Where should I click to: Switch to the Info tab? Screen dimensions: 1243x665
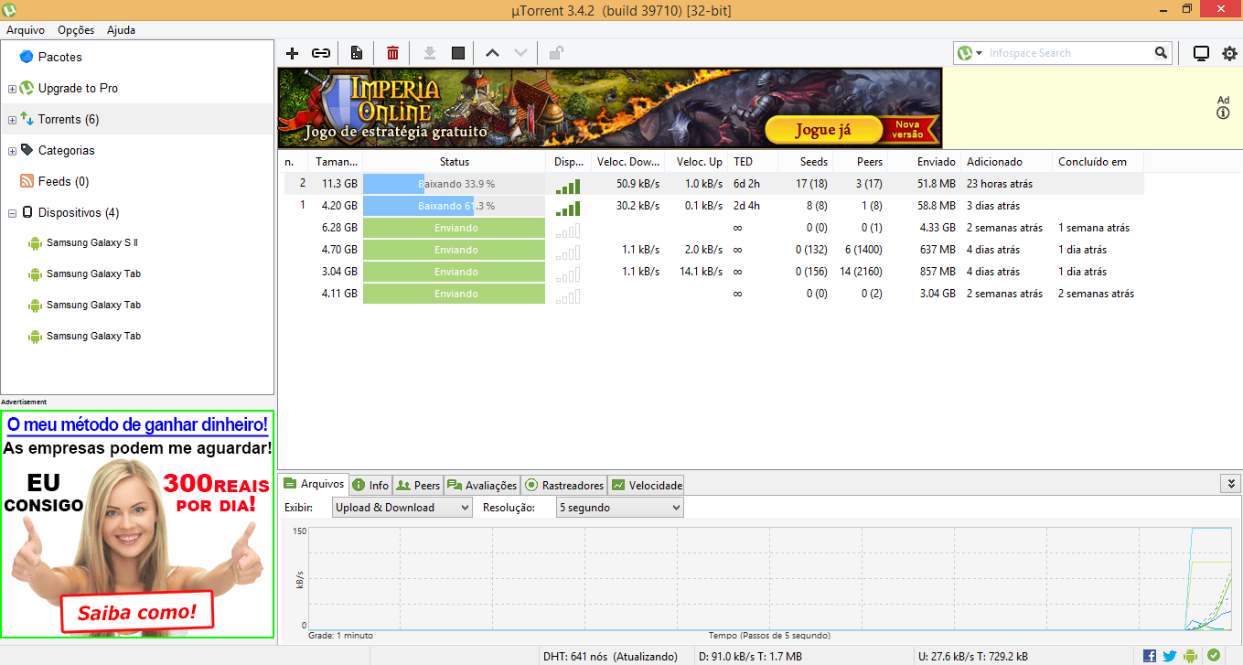(370, 485)
